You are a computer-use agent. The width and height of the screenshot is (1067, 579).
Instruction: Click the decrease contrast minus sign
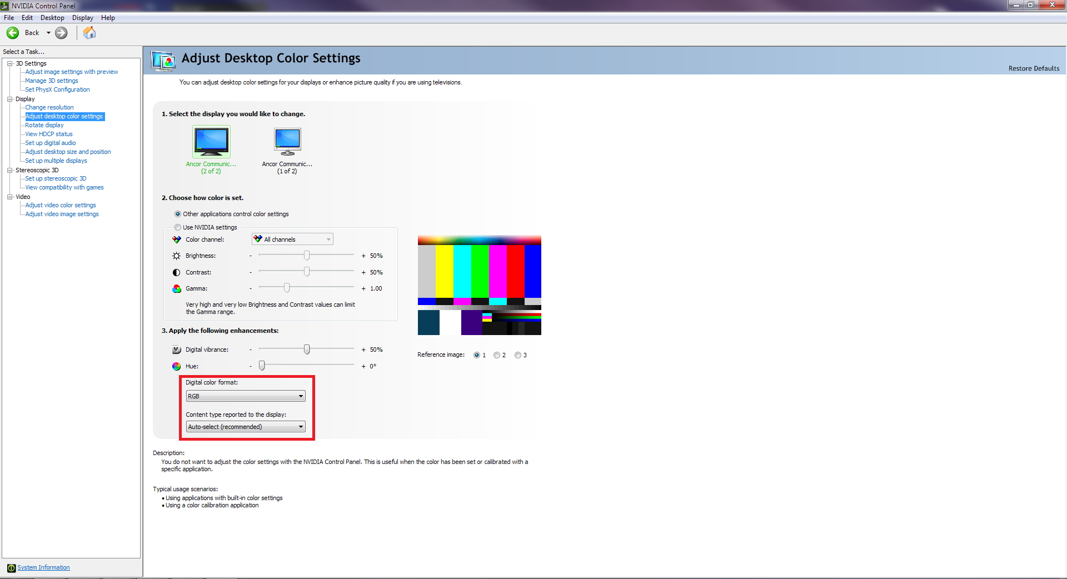pos(251,272)
